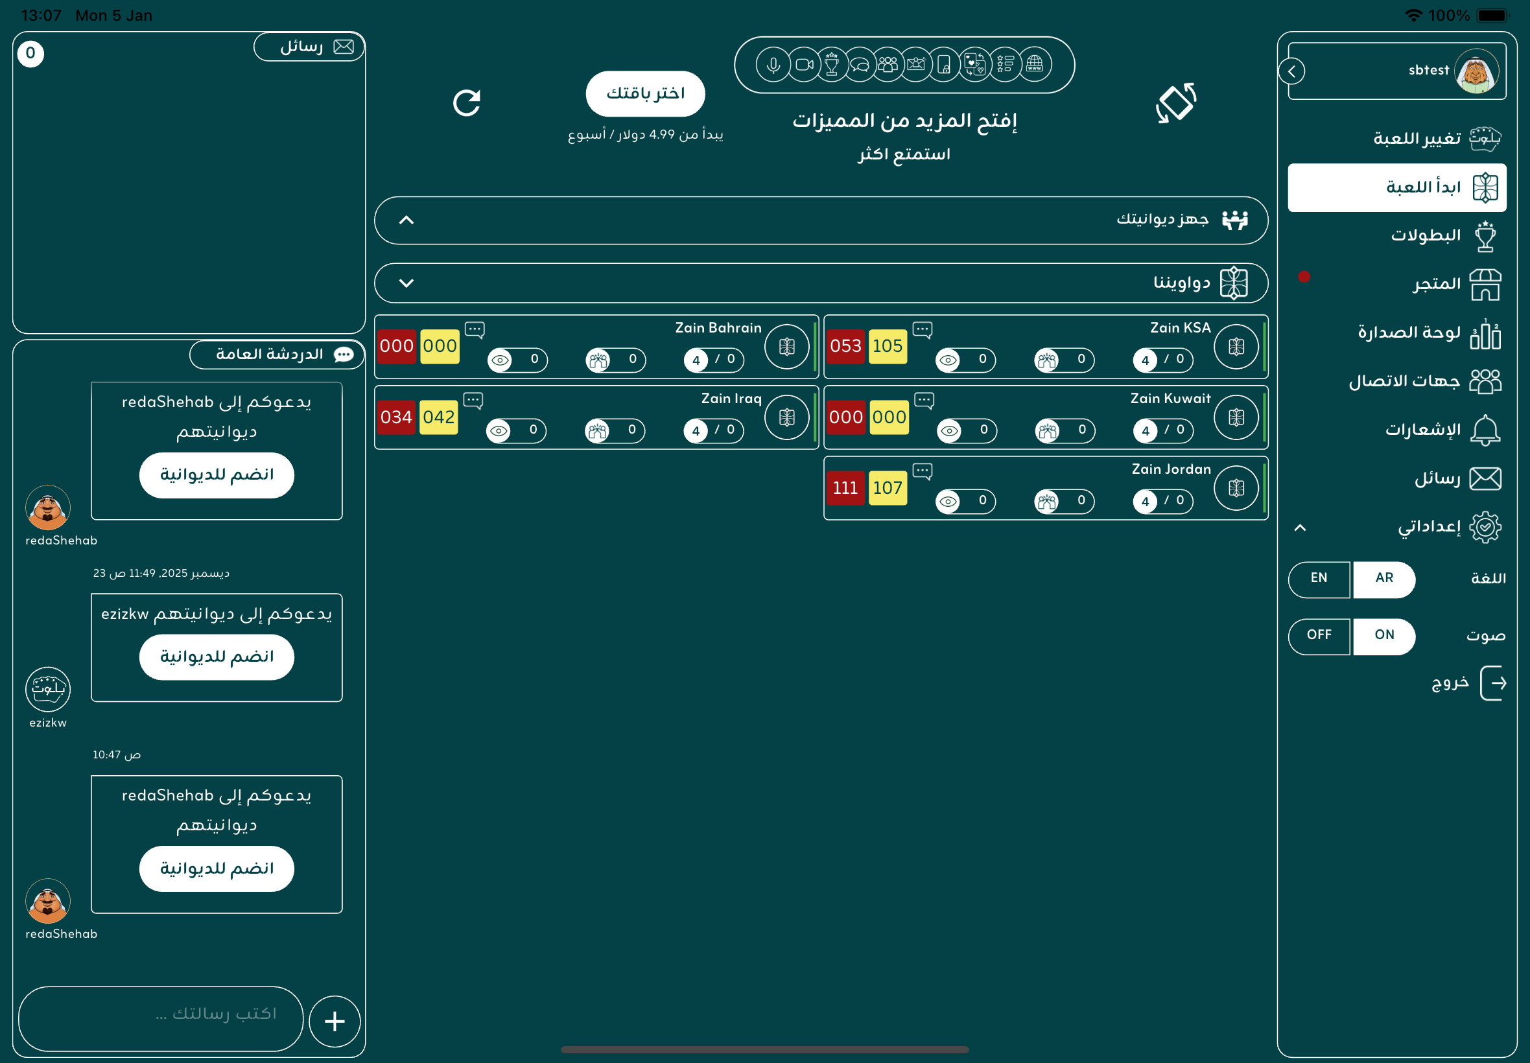Switch language to EN

point(1319,578)
